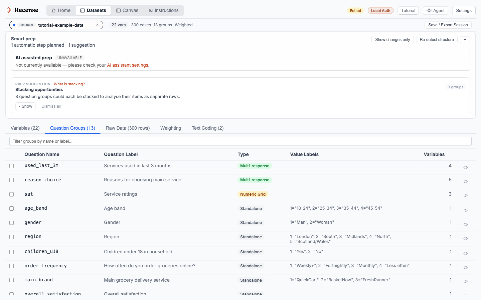
Task: Click the Value Labels column header
Action: click(304, 154)
